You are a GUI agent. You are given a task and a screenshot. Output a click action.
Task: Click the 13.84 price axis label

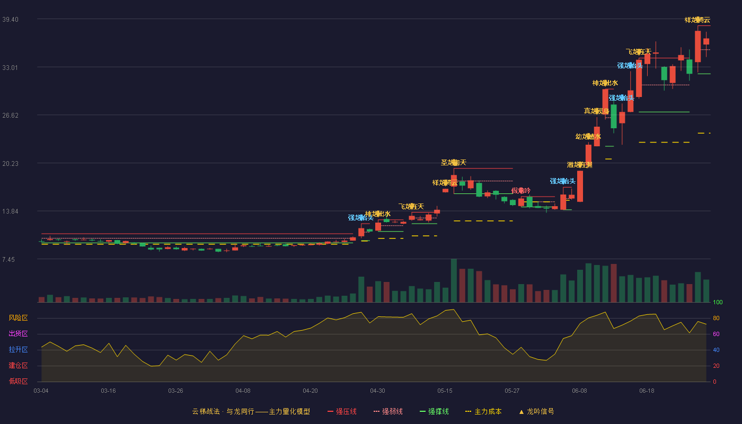10,211
